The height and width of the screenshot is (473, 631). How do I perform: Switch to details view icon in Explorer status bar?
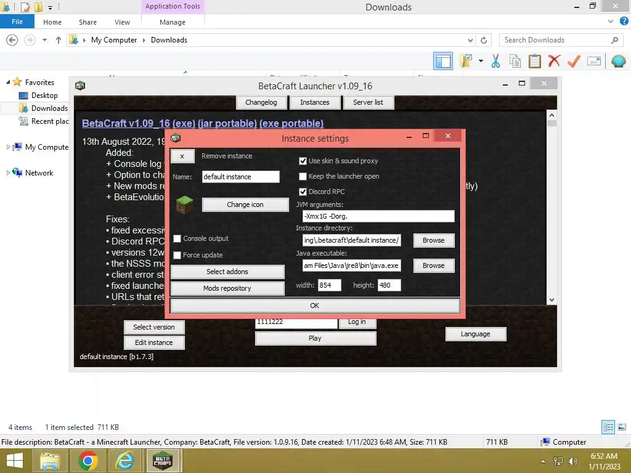pos(608,427)
